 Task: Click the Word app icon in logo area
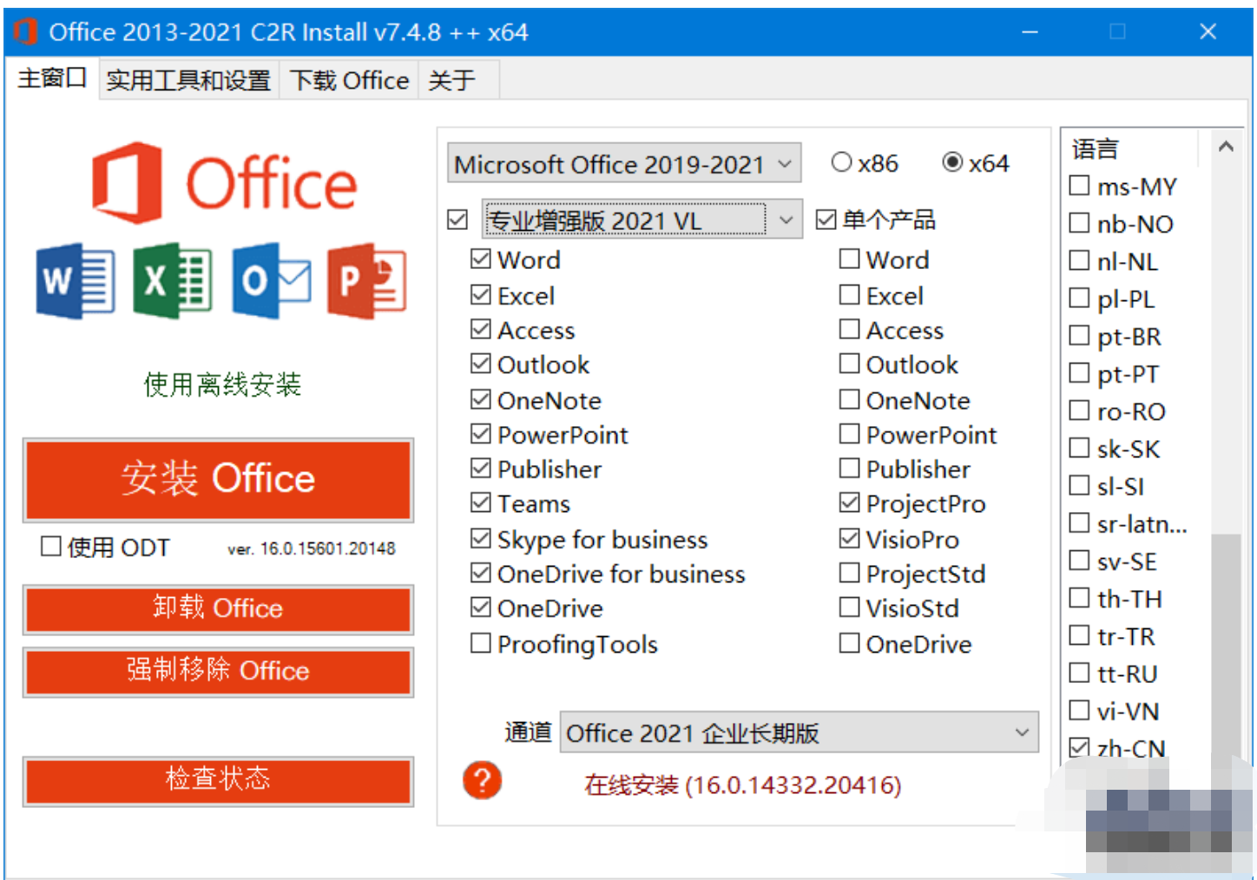(x=76, y=280)
